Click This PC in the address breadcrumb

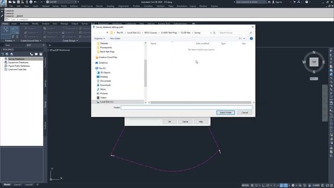pos(120,33)
